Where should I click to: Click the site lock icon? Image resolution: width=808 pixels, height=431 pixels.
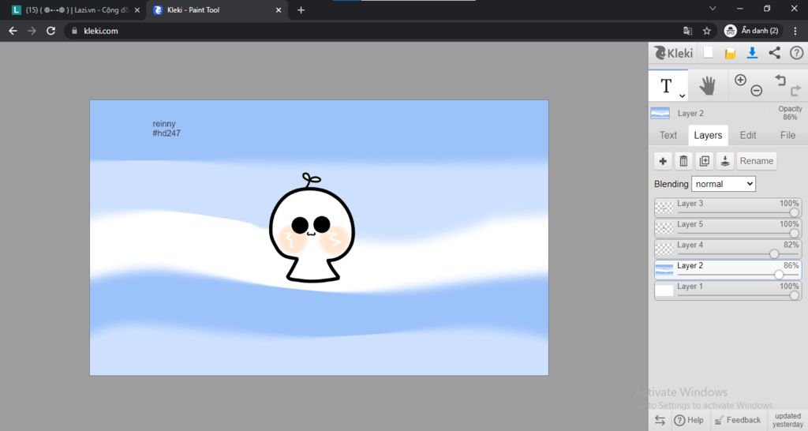pyautogui.click(x=75, y=31)
